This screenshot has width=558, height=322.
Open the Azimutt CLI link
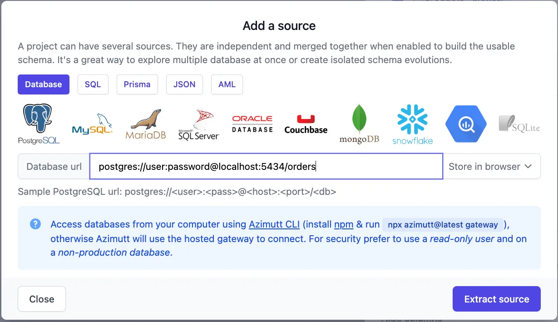tap(274, 224)
